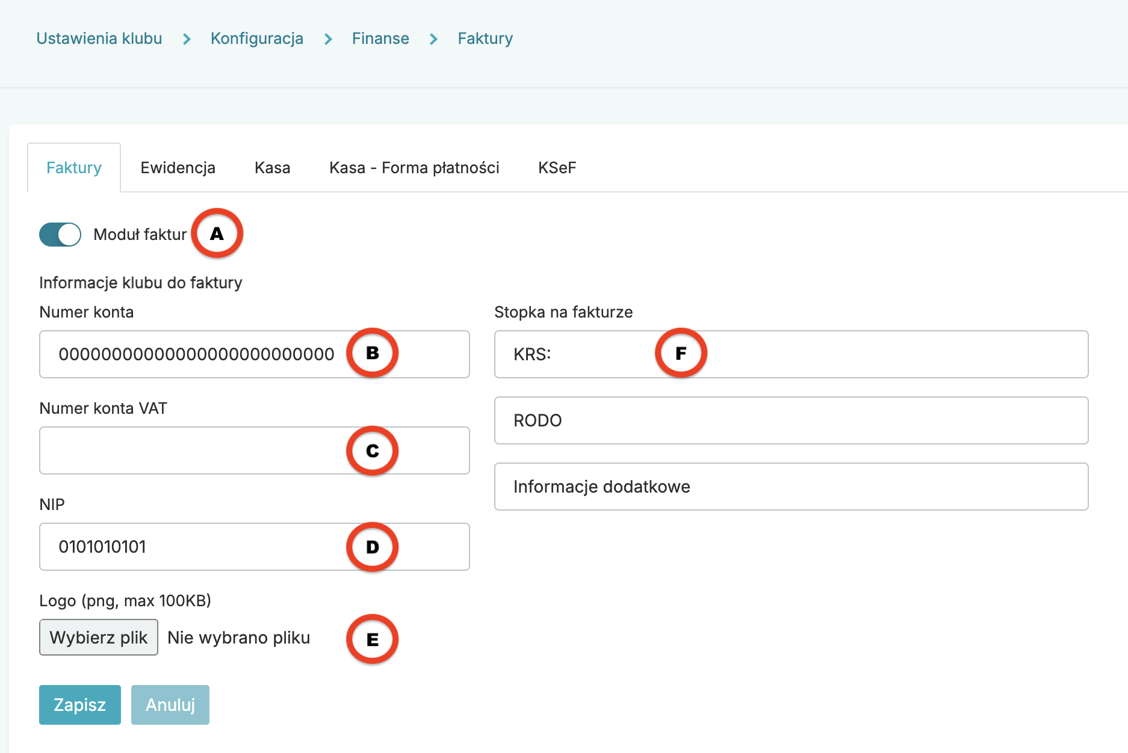Viewport: 1128px width, 753px height.
Task: Click Wybierz plik to upload logo
Action: (99, 638)
